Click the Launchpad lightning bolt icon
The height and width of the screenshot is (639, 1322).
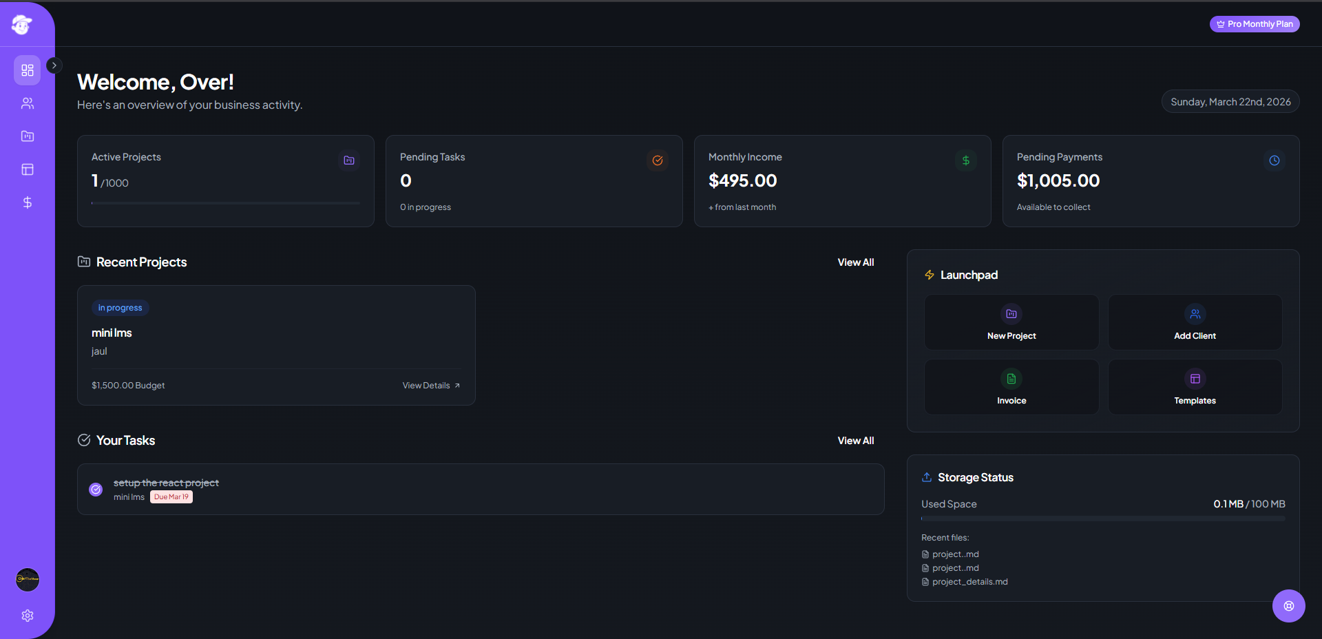930,275
